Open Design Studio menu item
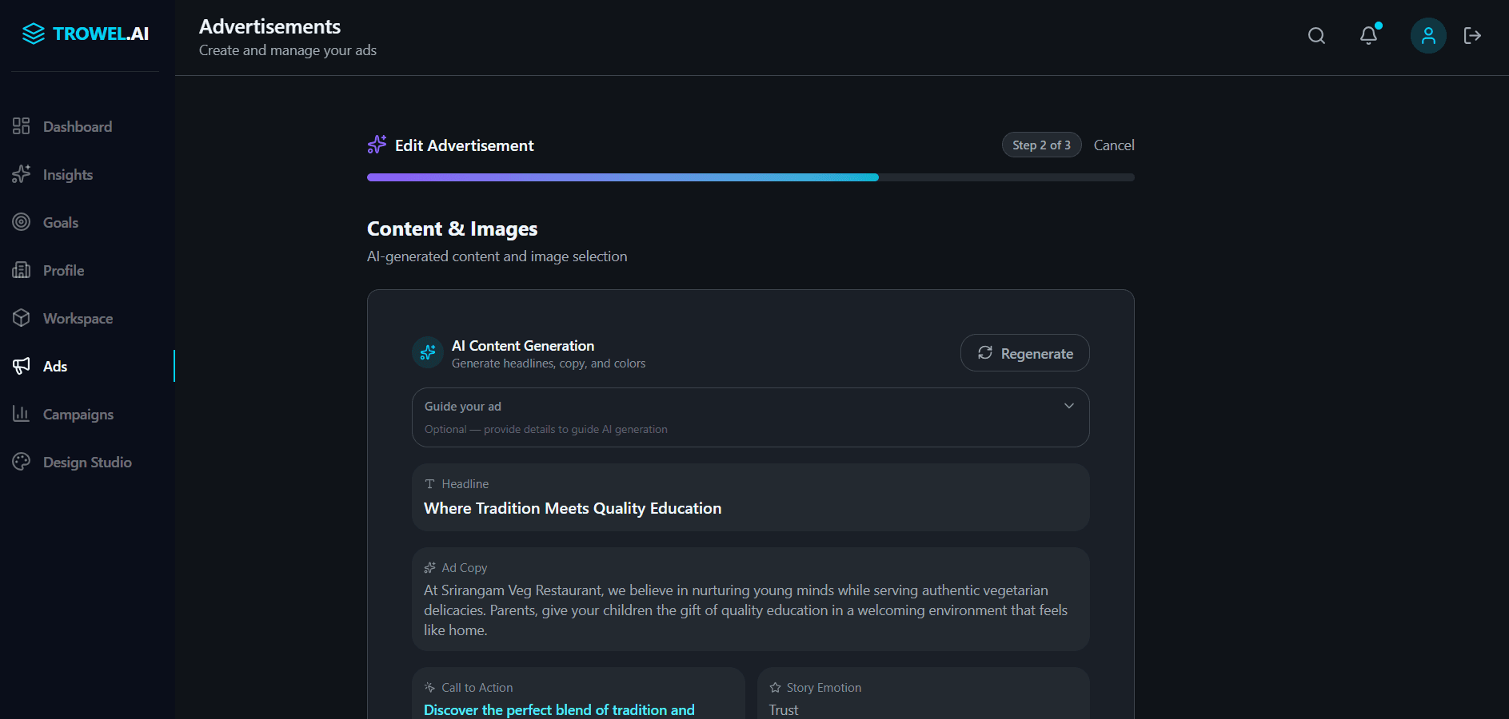This screenshot has height=719, width=1509. tap(86, 462)
